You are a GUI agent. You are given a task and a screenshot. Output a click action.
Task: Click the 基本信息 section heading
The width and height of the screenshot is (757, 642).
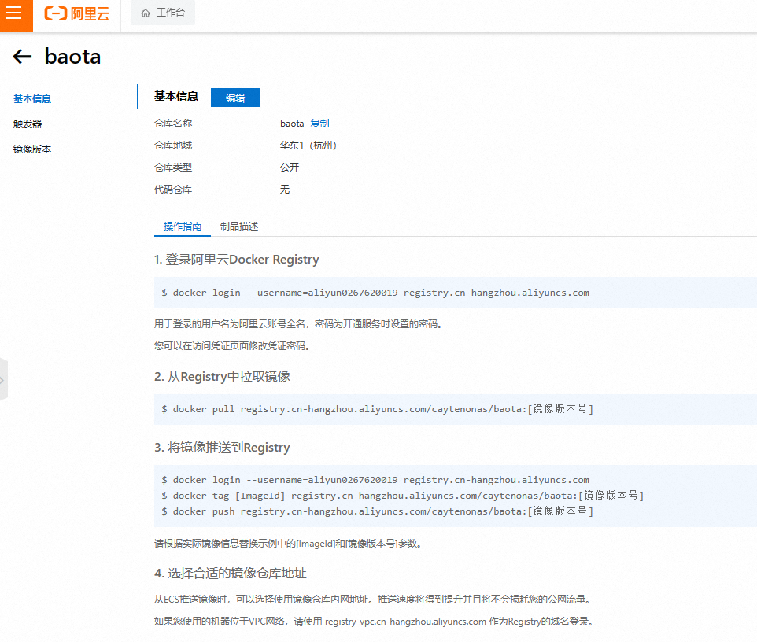point(176,97)
